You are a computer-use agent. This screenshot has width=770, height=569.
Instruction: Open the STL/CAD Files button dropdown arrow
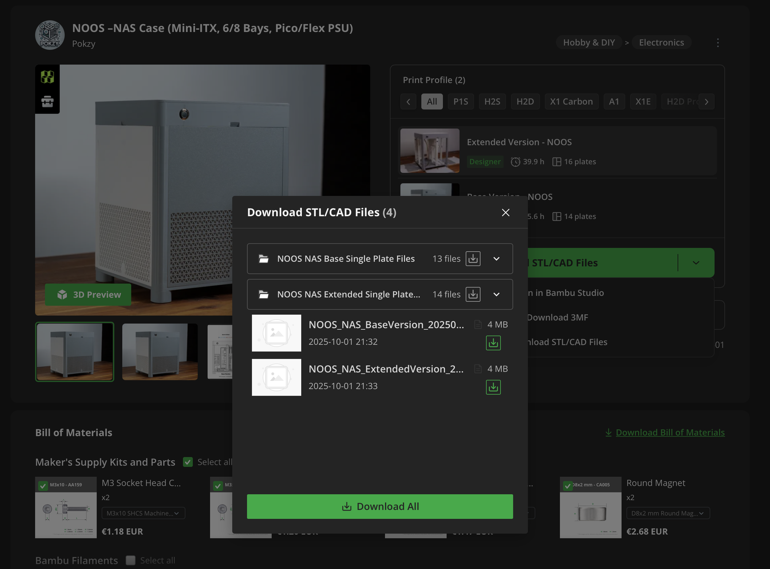(696, 263)
